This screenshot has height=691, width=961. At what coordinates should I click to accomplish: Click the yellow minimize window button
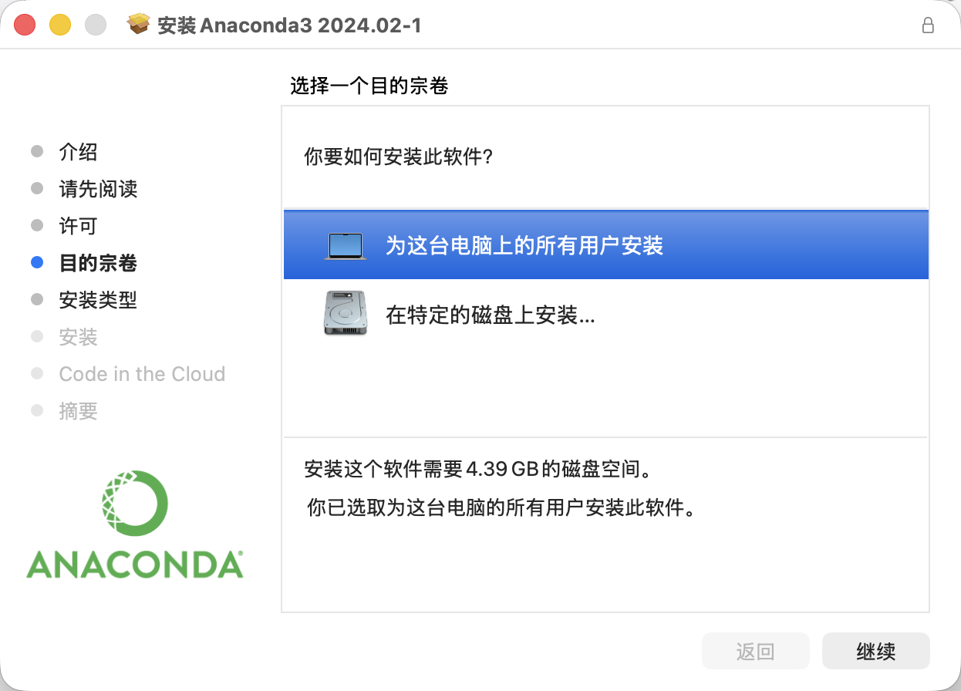tap(60, 25)
